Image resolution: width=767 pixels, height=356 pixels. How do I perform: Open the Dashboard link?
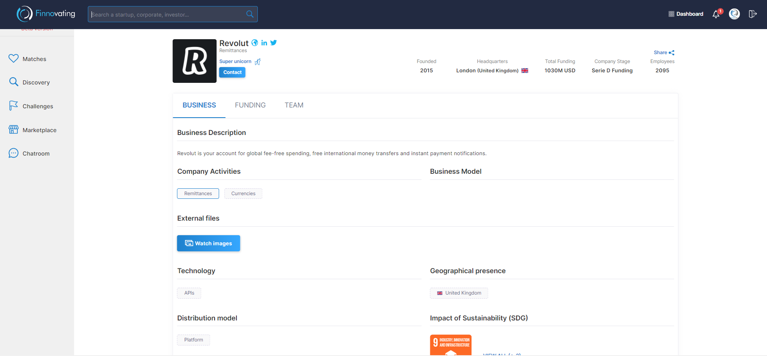click(x=690, y=14)
